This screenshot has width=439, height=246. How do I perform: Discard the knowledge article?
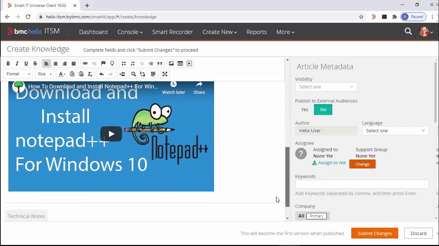tap(418, 233)
